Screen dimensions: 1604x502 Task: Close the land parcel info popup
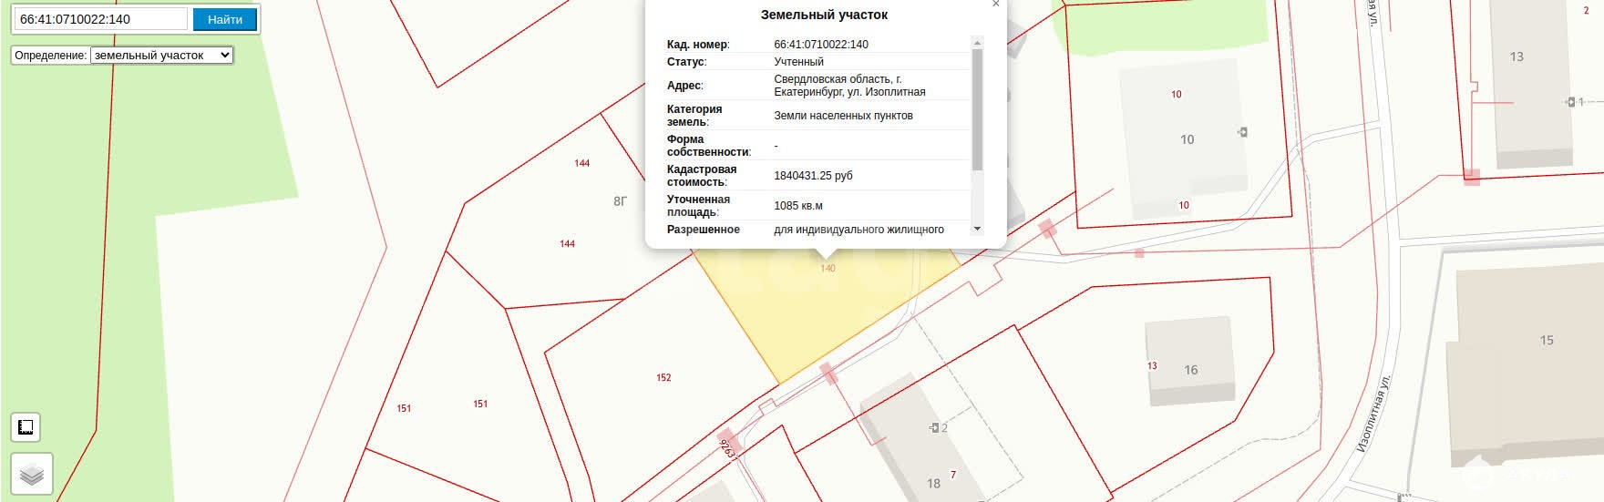pos(995,5)
